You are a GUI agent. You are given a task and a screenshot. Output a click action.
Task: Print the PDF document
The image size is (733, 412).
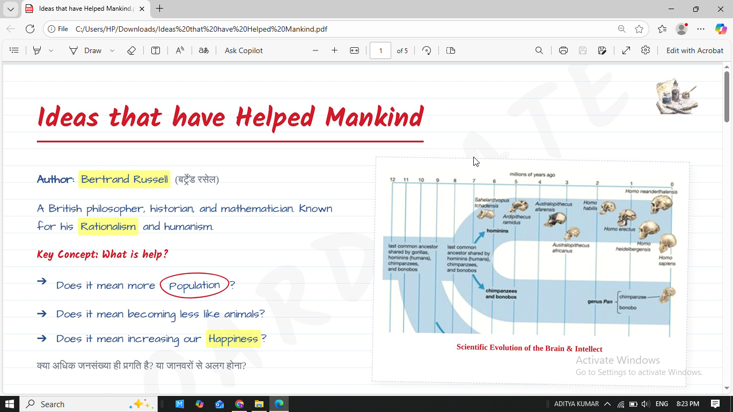tap(563, 50)
